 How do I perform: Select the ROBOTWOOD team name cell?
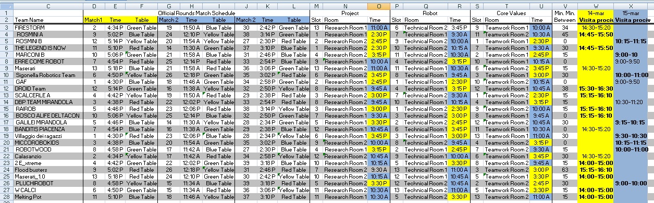(48, 149)
